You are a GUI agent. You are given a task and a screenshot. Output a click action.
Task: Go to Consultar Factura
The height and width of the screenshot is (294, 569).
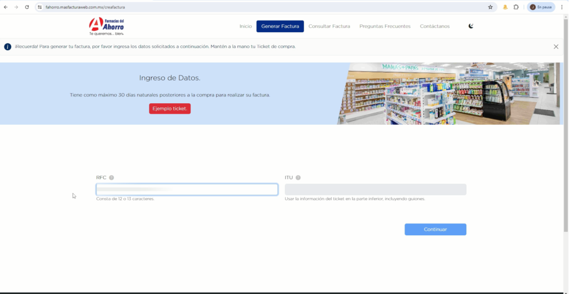329,26
